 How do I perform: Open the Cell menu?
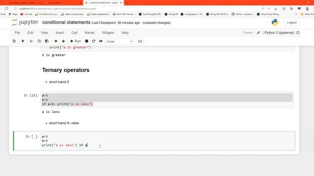pyautogui.click(x=74, y=33)
